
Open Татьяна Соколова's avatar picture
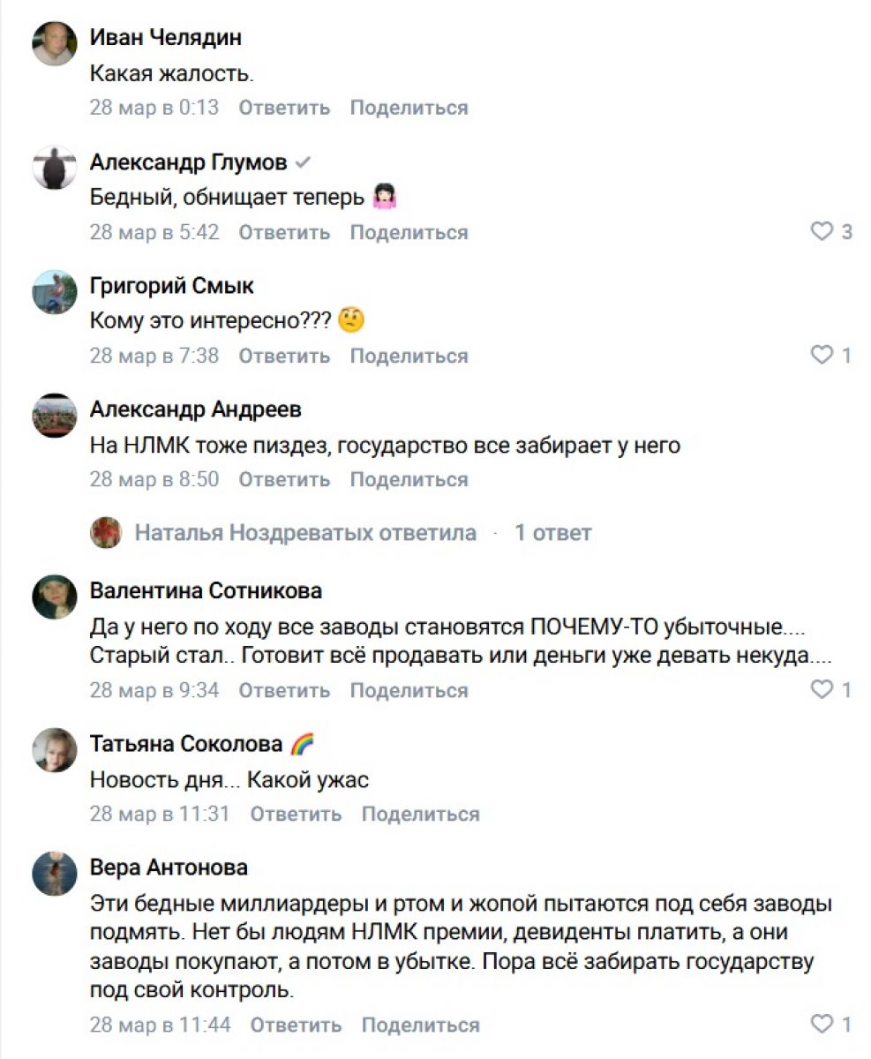point(55,749)
